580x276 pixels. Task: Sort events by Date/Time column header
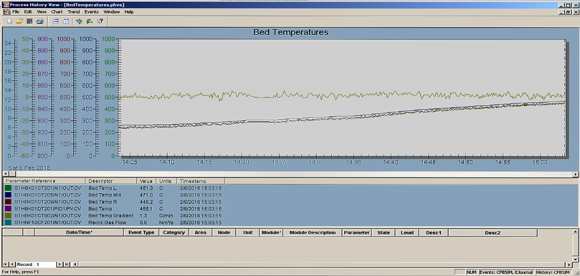(79, 233)
